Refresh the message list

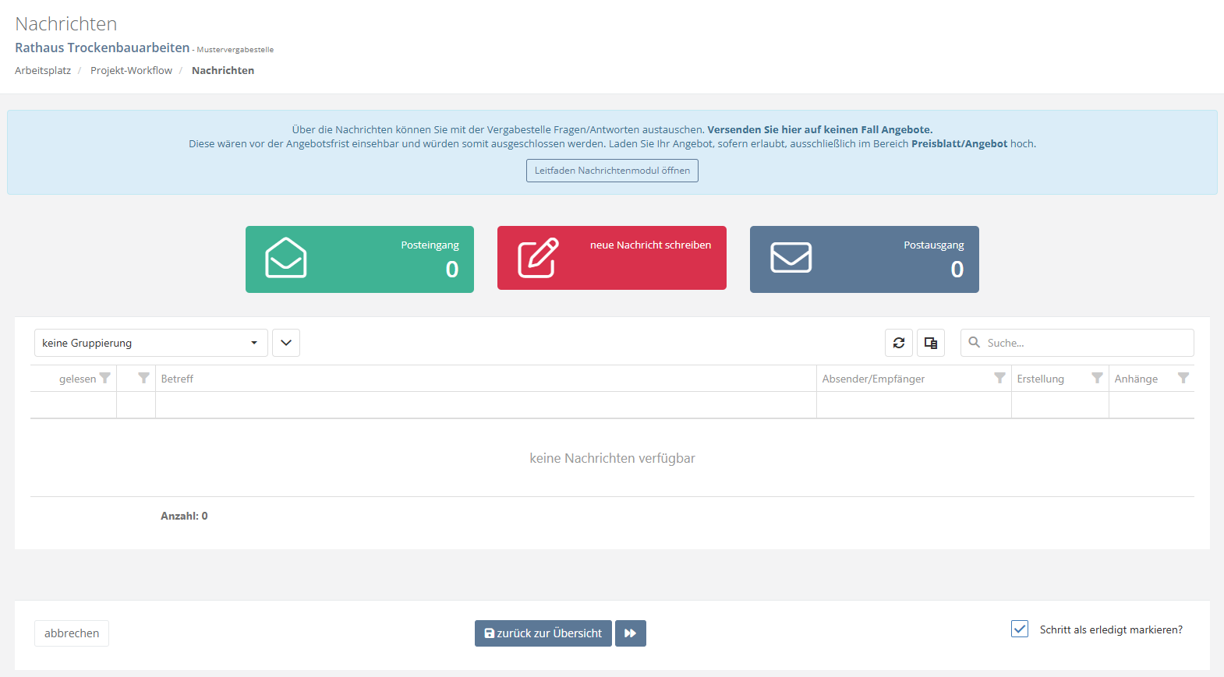pos(899,343)
